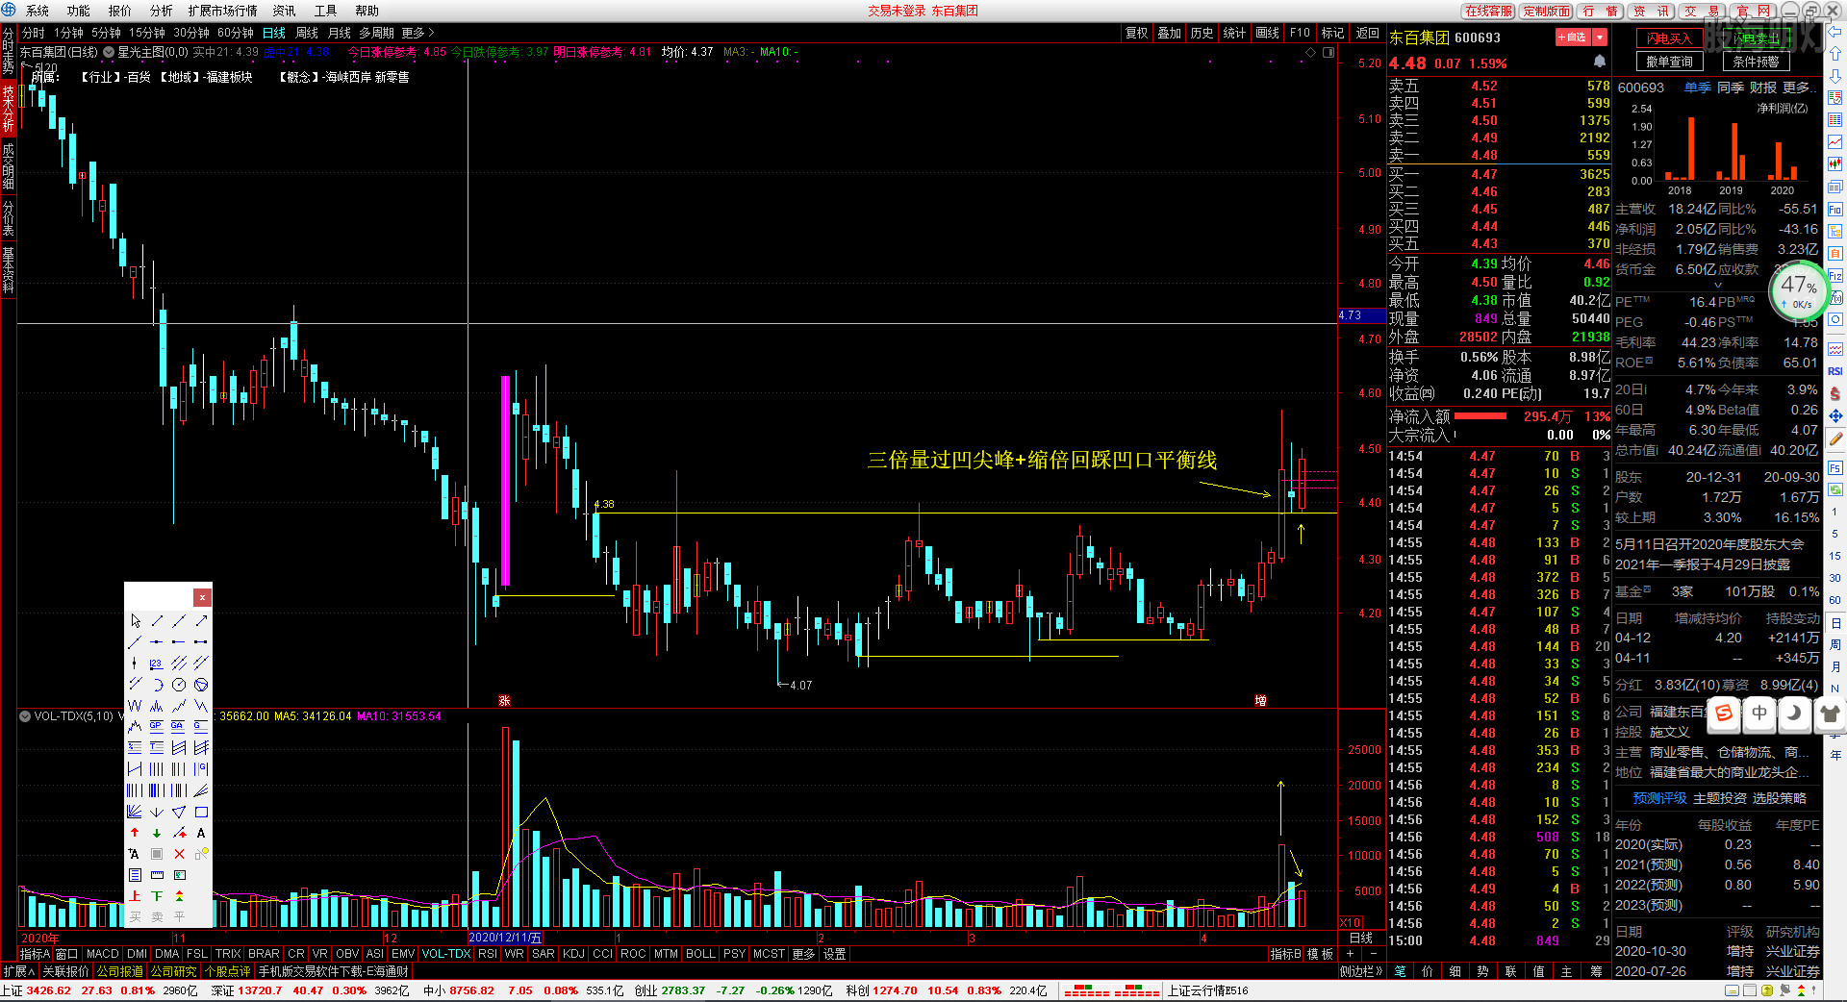Click the 47% floating speed gauge

point(1799,290)
